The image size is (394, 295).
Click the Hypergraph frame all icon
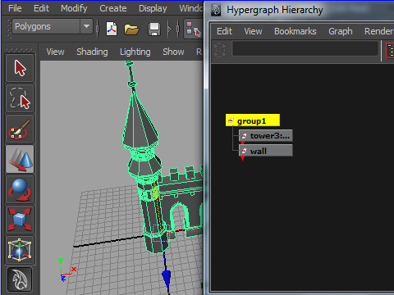coord(220,50)
